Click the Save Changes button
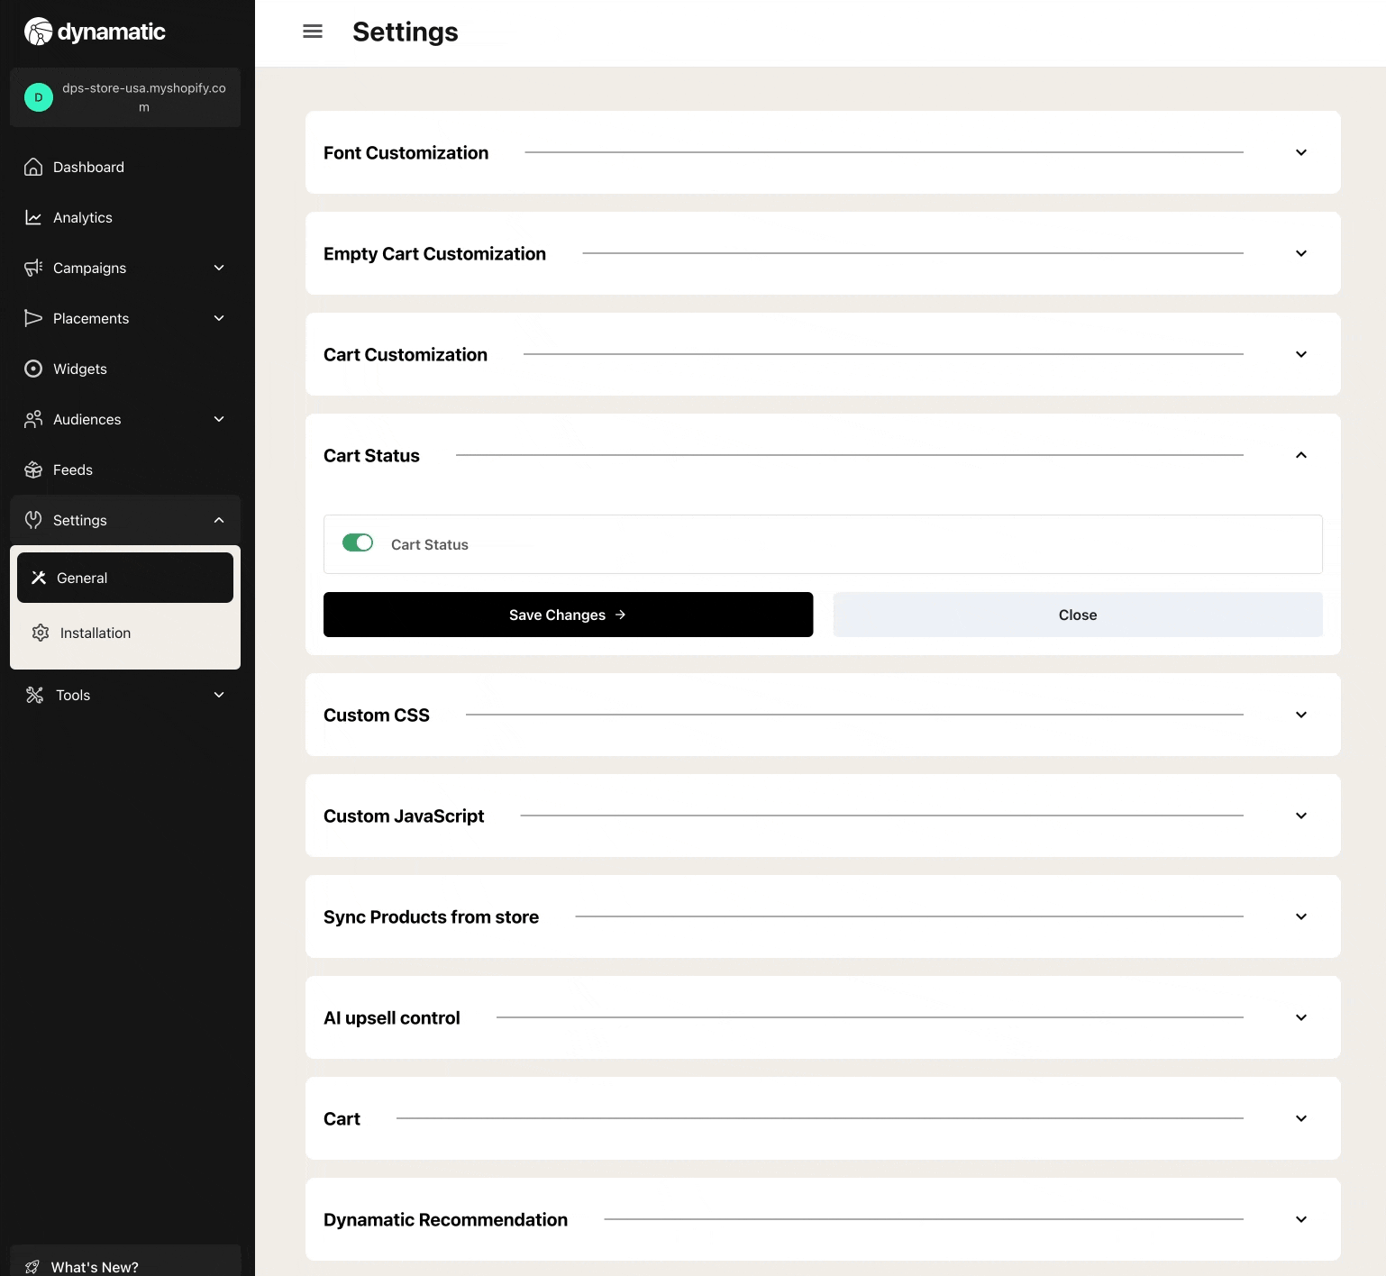Viewport: 1386px width, 1276px height. click(568, 615)
